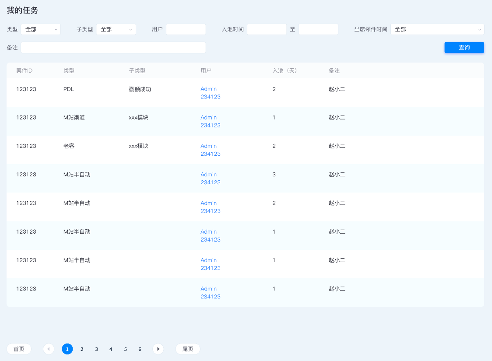Screen dimensions: 492x361
Task: Click the 老客 type cell
Action: pyautogui.click(x=69, y=146)
